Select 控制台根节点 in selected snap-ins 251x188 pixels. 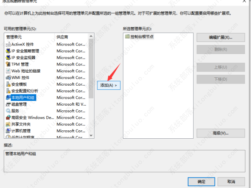click(141, 37)
